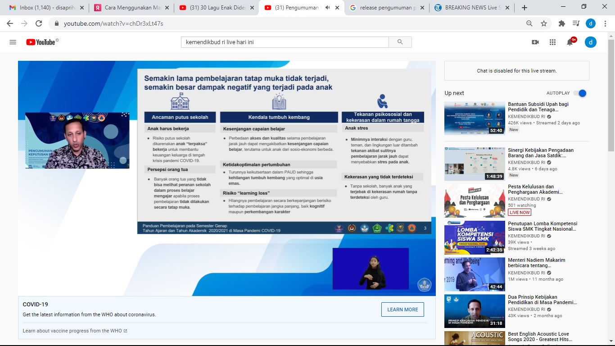Open the YouTube hamburger guide menu
This screenshot has height=346, width=615.
point(13,42)
